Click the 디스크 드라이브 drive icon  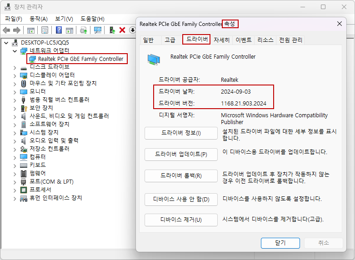coord(24,68)
